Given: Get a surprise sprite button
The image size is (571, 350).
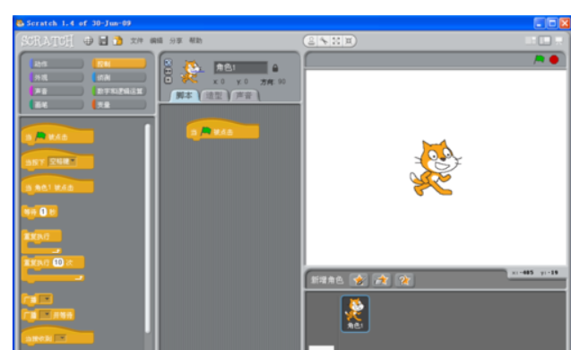Looking at the screenshot, I should point(404,280).
